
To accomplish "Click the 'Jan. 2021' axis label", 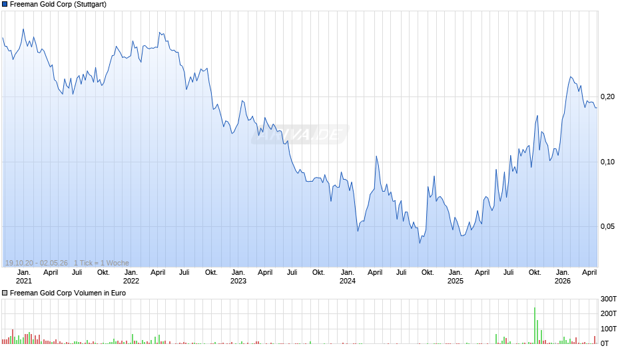I will click(x=23, y=277).
